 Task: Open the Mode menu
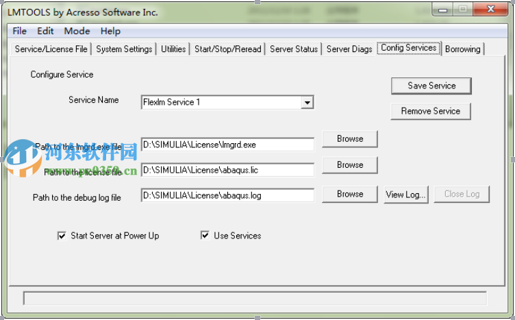point(77,32)
